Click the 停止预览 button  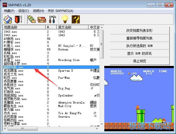point(139,61)
